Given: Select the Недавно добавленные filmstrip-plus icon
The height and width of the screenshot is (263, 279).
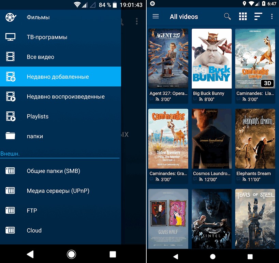Looking at the screenshot, I should [x=11, y=77].
